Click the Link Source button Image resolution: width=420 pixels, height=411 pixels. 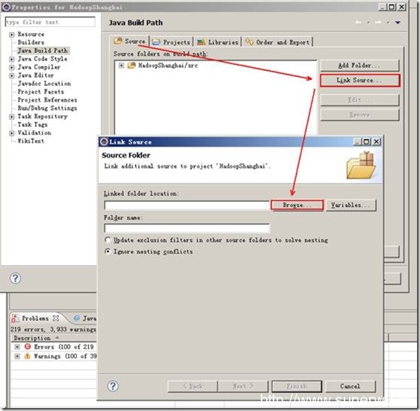pos(359,80)
